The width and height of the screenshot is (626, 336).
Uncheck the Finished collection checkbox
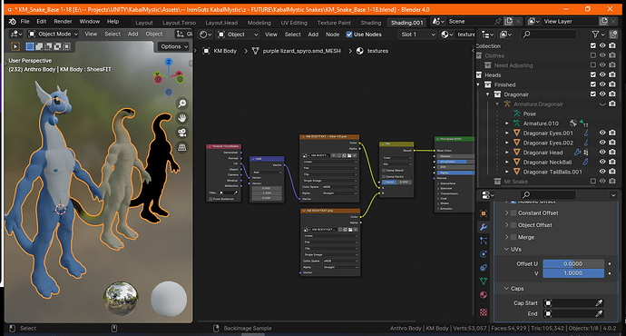click(x=593, y=84)
